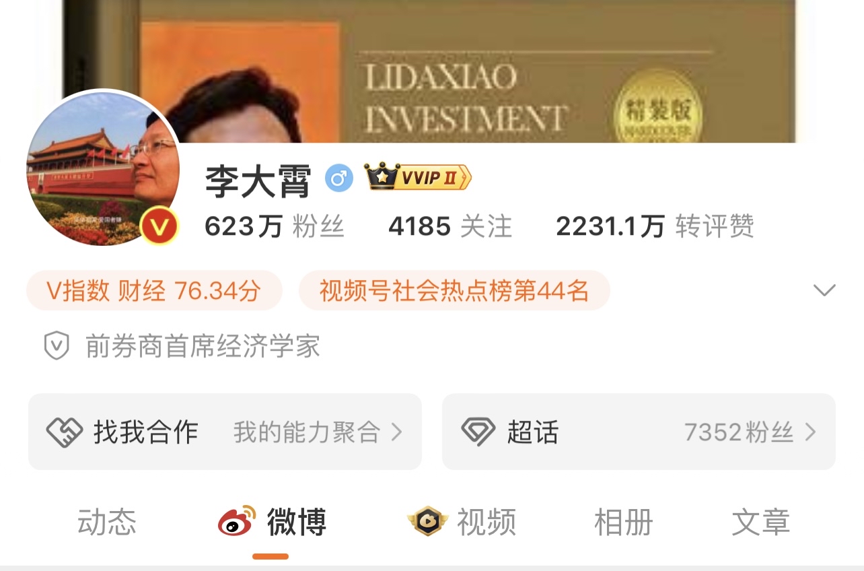The height and width of the screenshot is (571, 864).
Task: View the 623万 粉丝 followers list
Action: pos(275,227)
